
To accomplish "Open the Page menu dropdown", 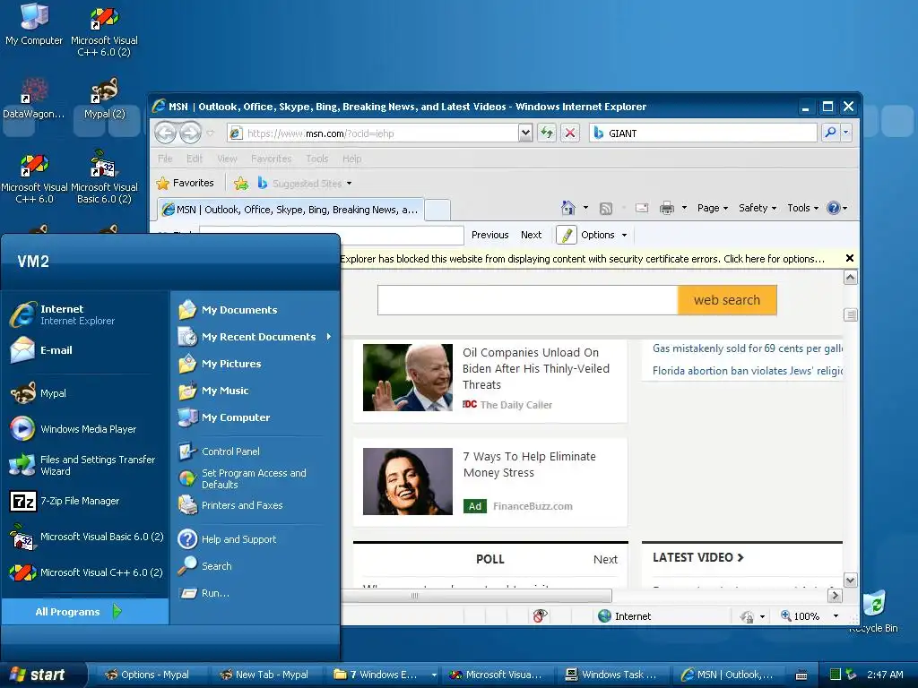I will coord(713,208).
